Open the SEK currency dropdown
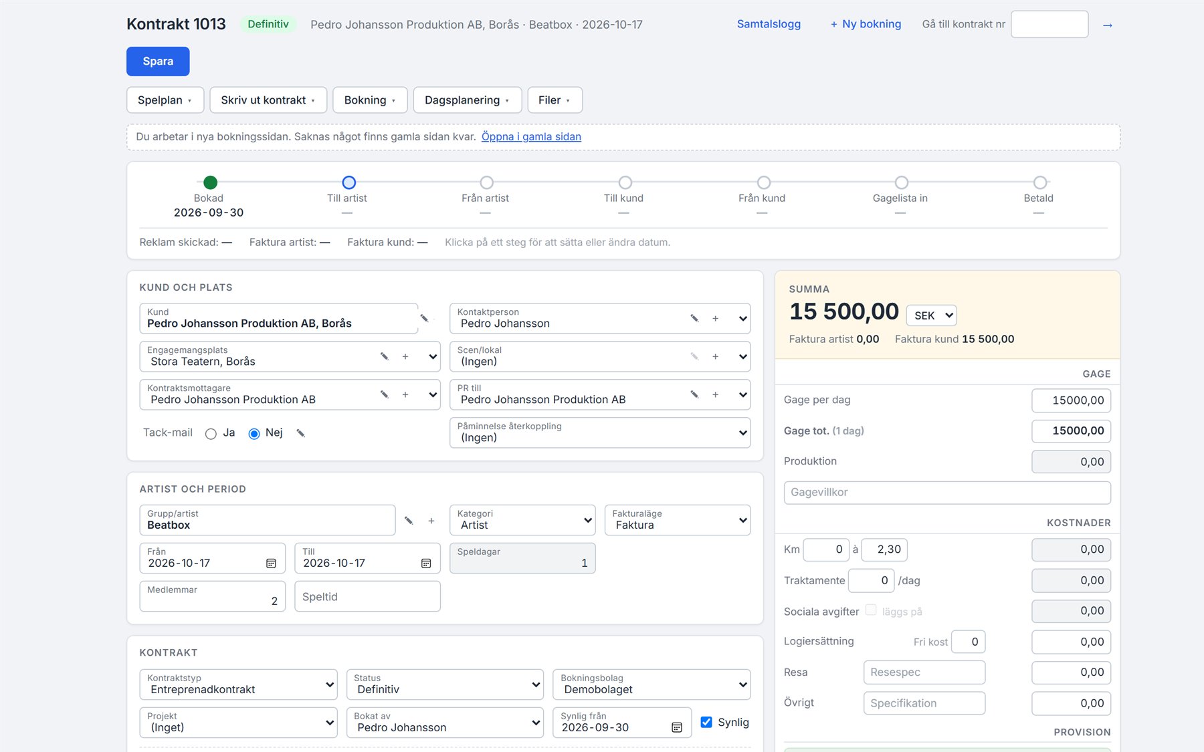The height and width of the screenshot is (752, 1204). (x=931, y=316)
